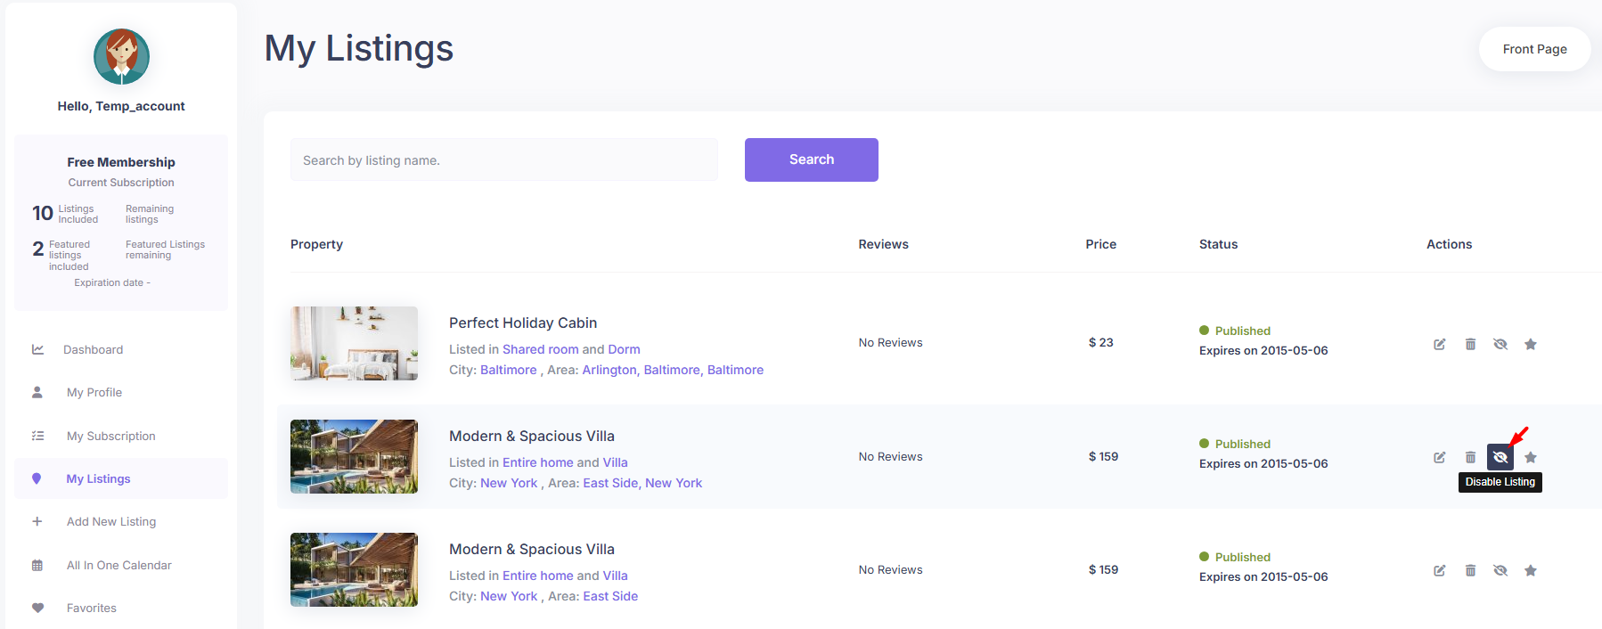The height and width of the screenshot is (629, 1602).
Task: Feature the Perfect Holiday Cabin with star
Action: pyautogui.click(x=1531, y=344)
